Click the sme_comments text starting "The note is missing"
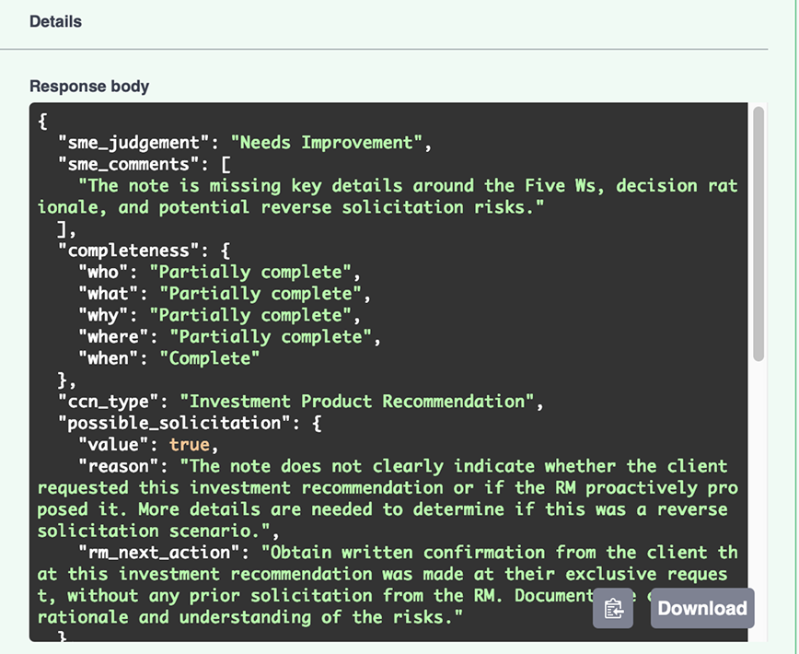799x654 pixels. tap(388, 197)
